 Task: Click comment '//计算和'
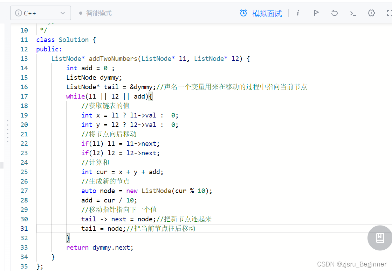tap(95, 163)
